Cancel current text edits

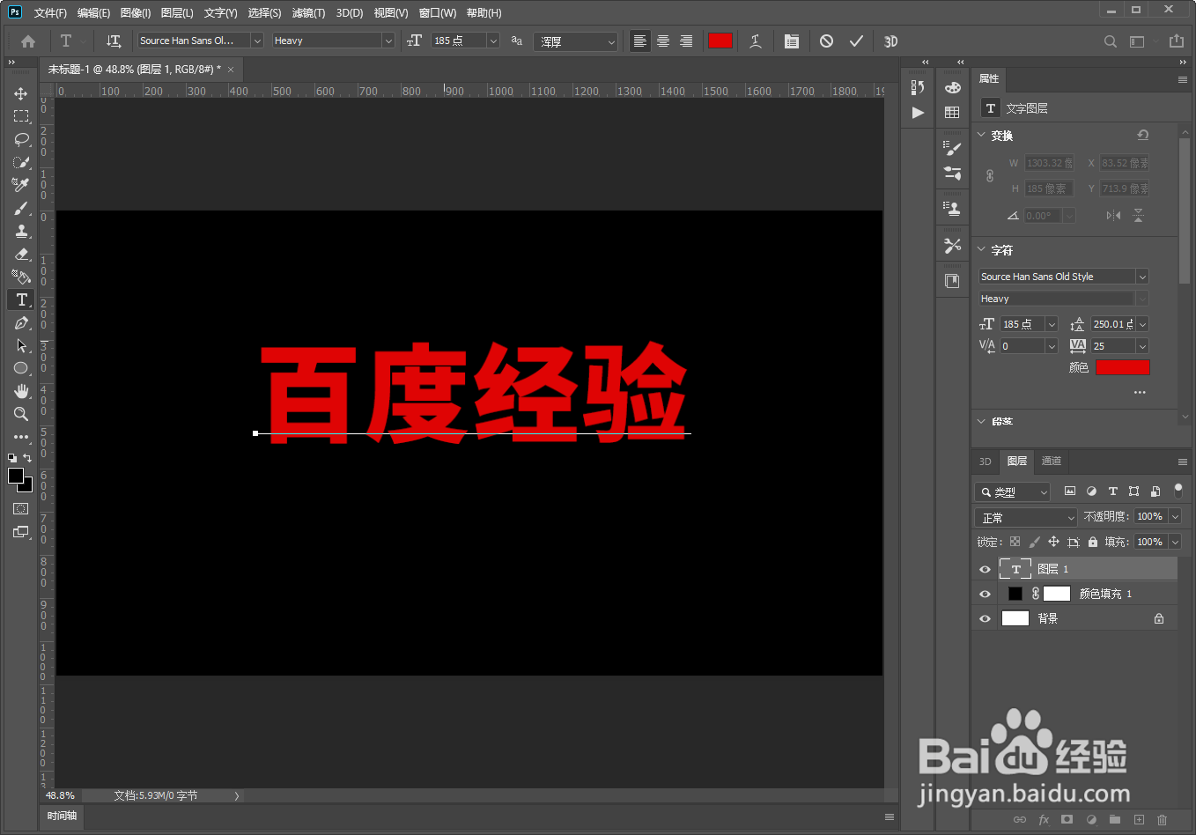[x=824, y=41]
